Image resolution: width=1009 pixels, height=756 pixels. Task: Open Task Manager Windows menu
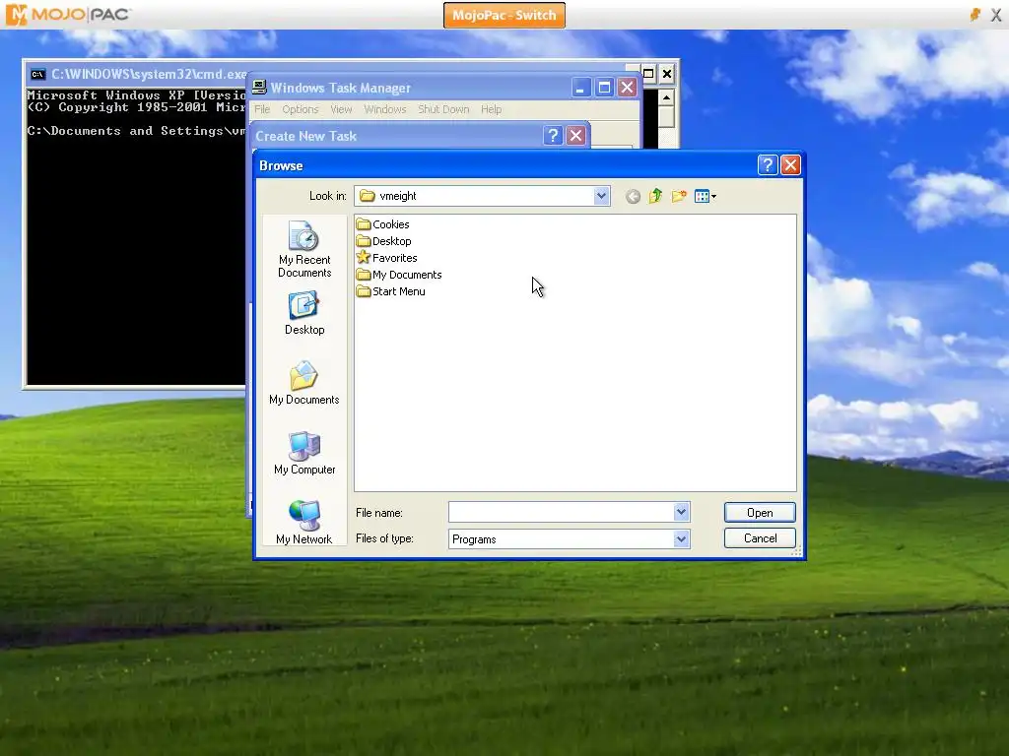click(385, 109)
